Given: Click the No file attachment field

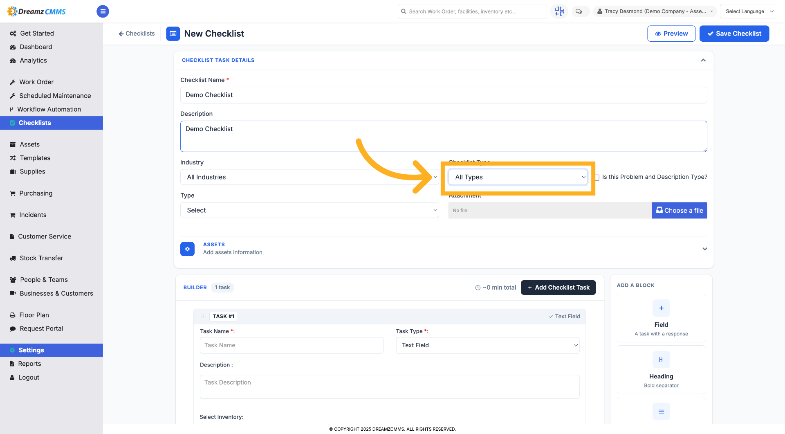Looking at the screenshot, I should 550,210.
